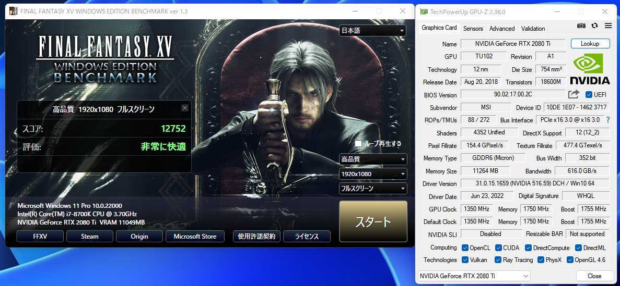Enable the ループ再生する loop playback checkbox
The width and height of the screenshot is (620, 286).
(358, 144)
